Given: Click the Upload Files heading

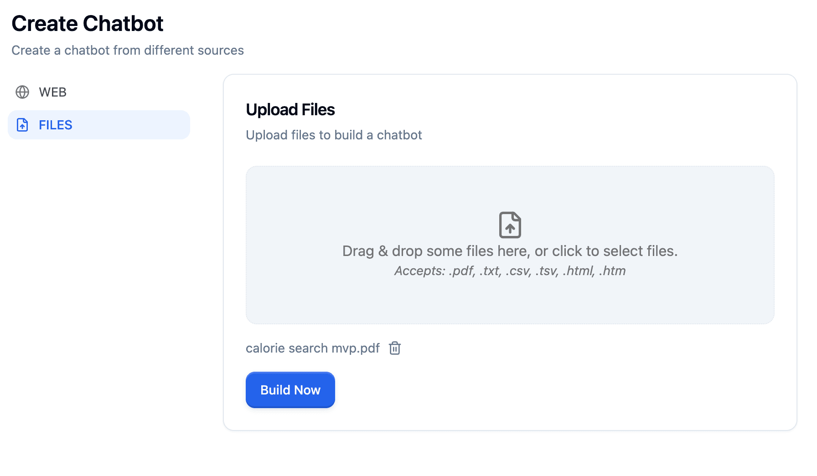Looking at the screenshot, I should [x=290, y=110].
